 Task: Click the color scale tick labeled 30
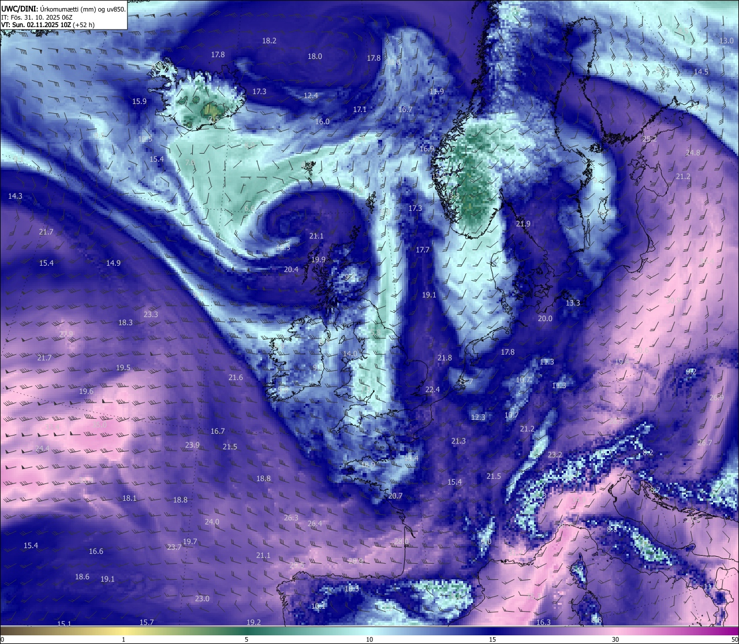click(x=615, y=639)
